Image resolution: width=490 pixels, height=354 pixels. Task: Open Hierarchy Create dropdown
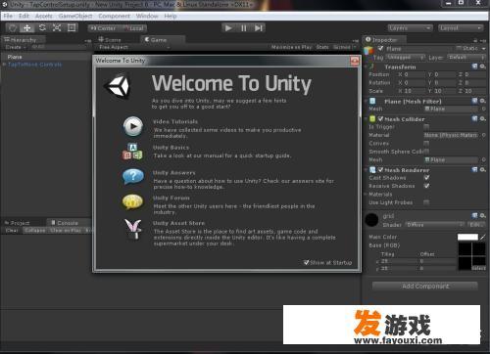(16, 47)
